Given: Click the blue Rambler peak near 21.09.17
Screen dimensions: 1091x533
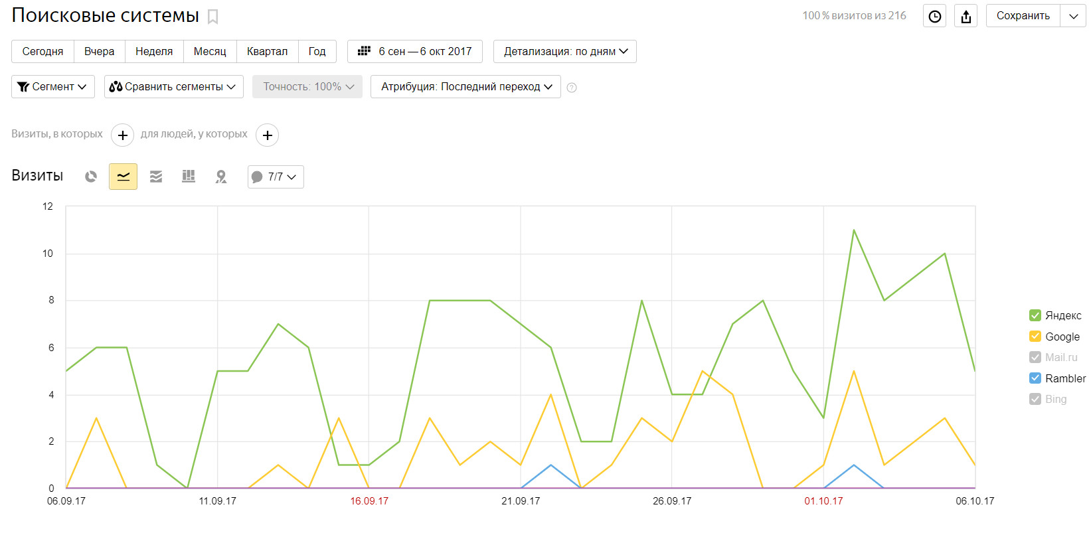Looking at the screenshot, I should coord(550,465).
